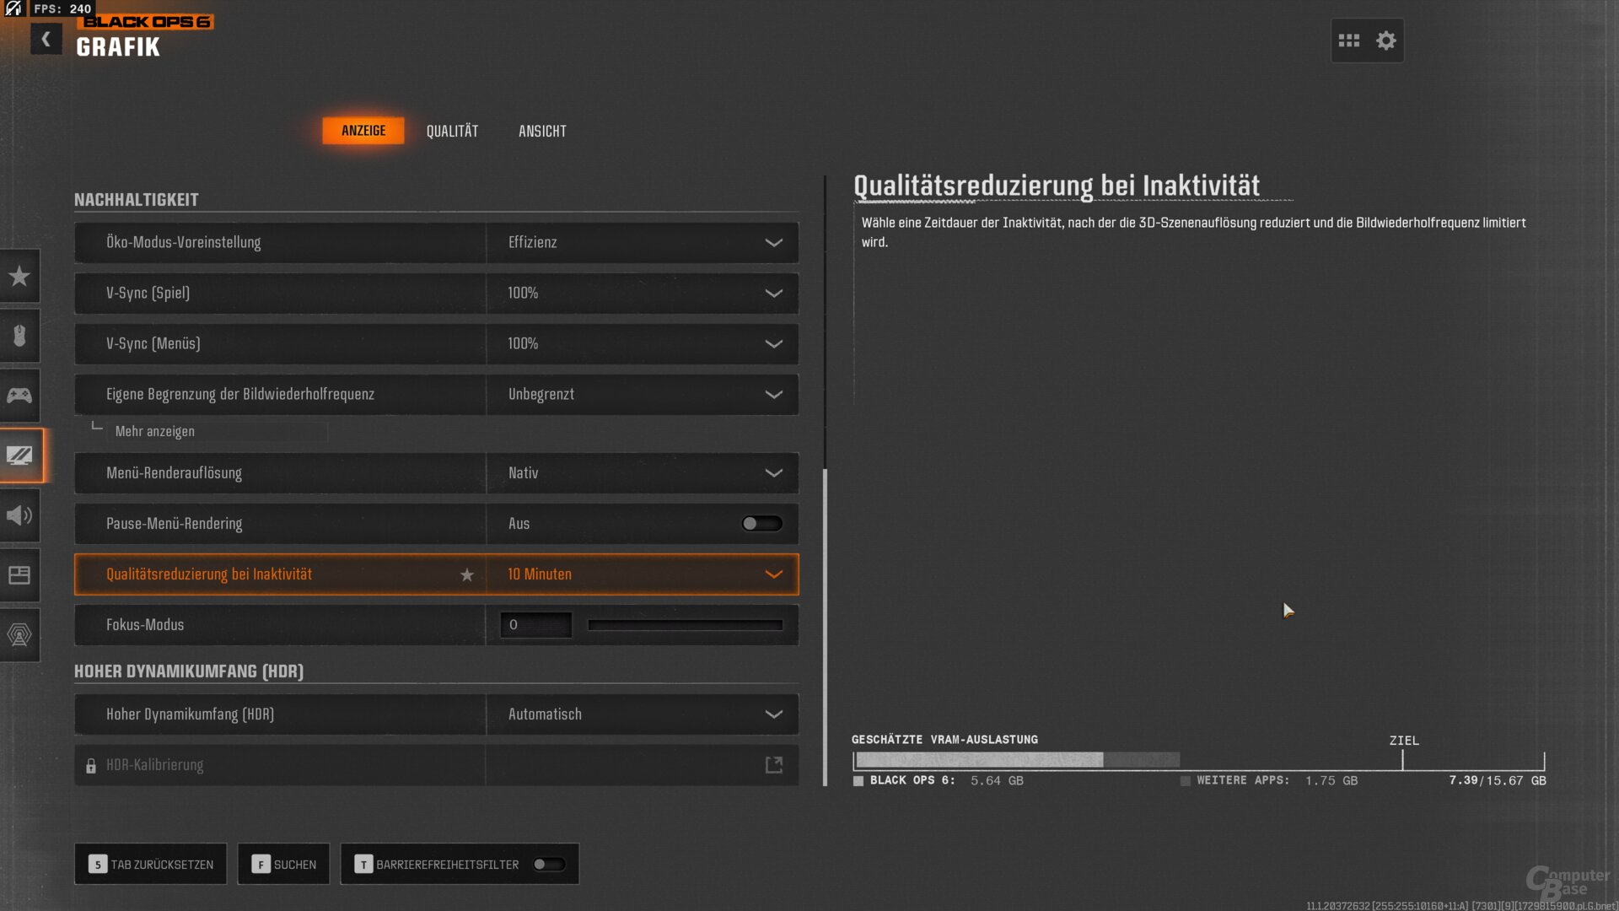Open Interface settings from the sidebar

[19, 574]
